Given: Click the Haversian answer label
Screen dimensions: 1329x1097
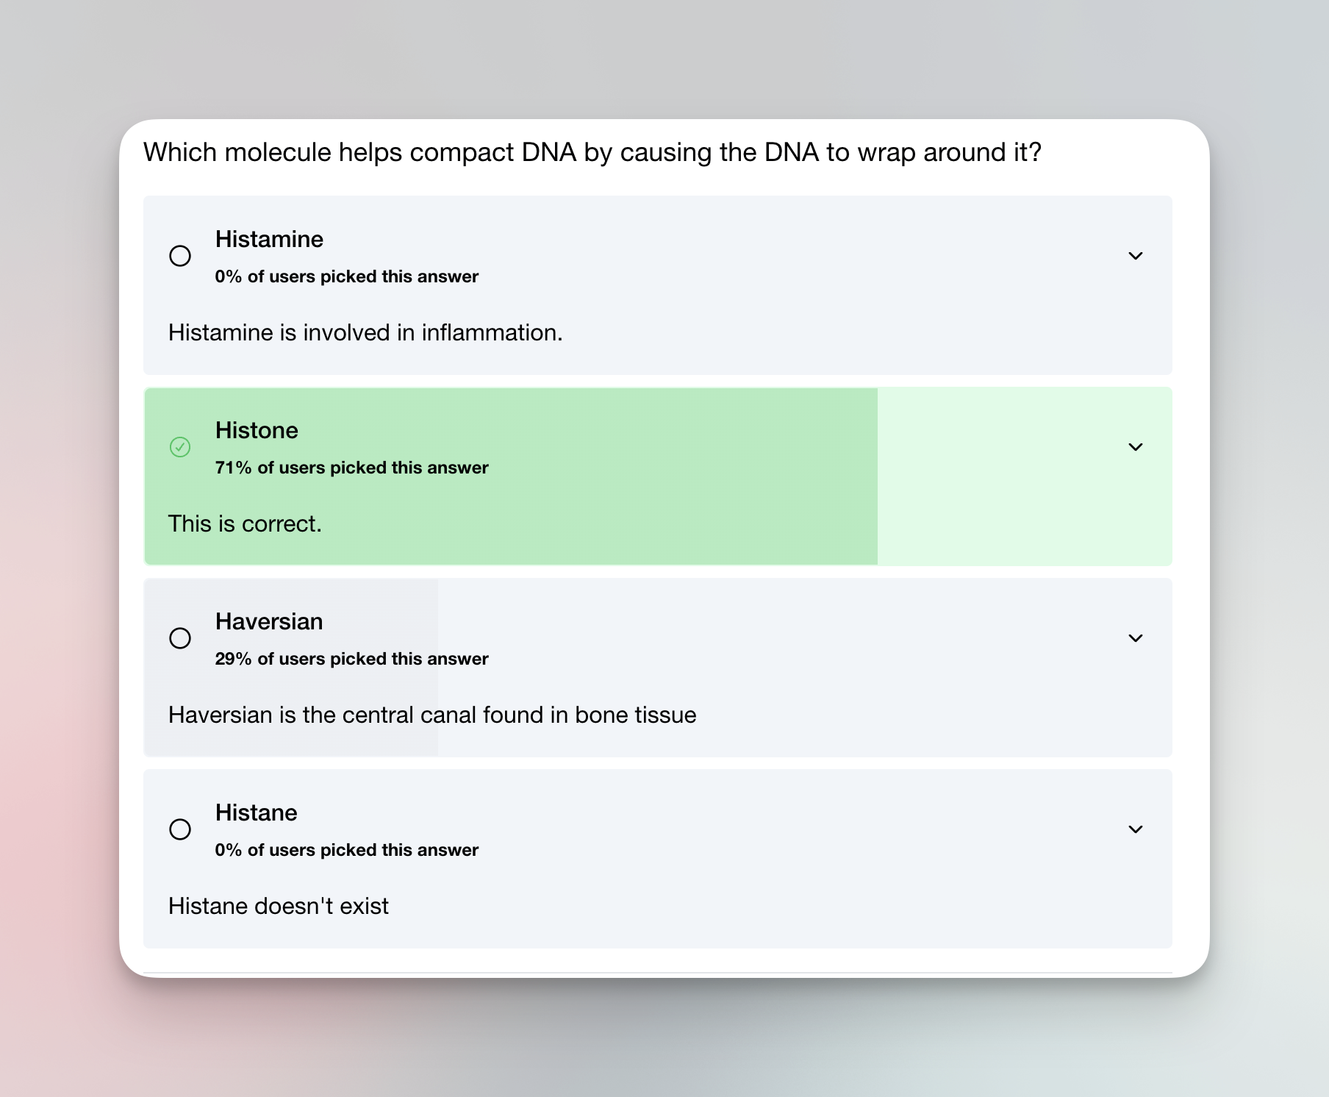Looking at the screenshot, I should [269, 621].
